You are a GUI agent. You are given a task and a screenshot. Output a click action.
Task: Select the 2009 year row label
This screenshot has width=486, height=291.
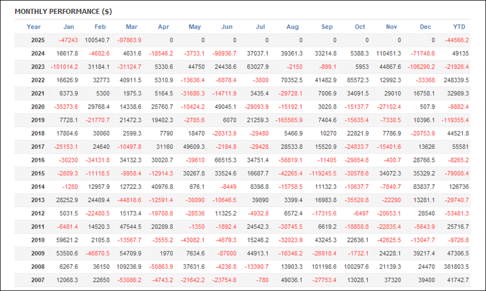[x=38, y=254]
